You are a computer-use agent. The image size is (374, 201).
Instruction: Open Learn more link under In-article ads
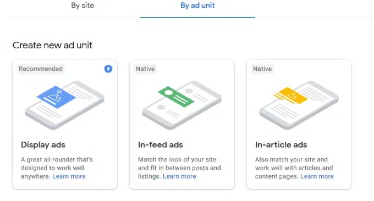[x=317, y=176]
